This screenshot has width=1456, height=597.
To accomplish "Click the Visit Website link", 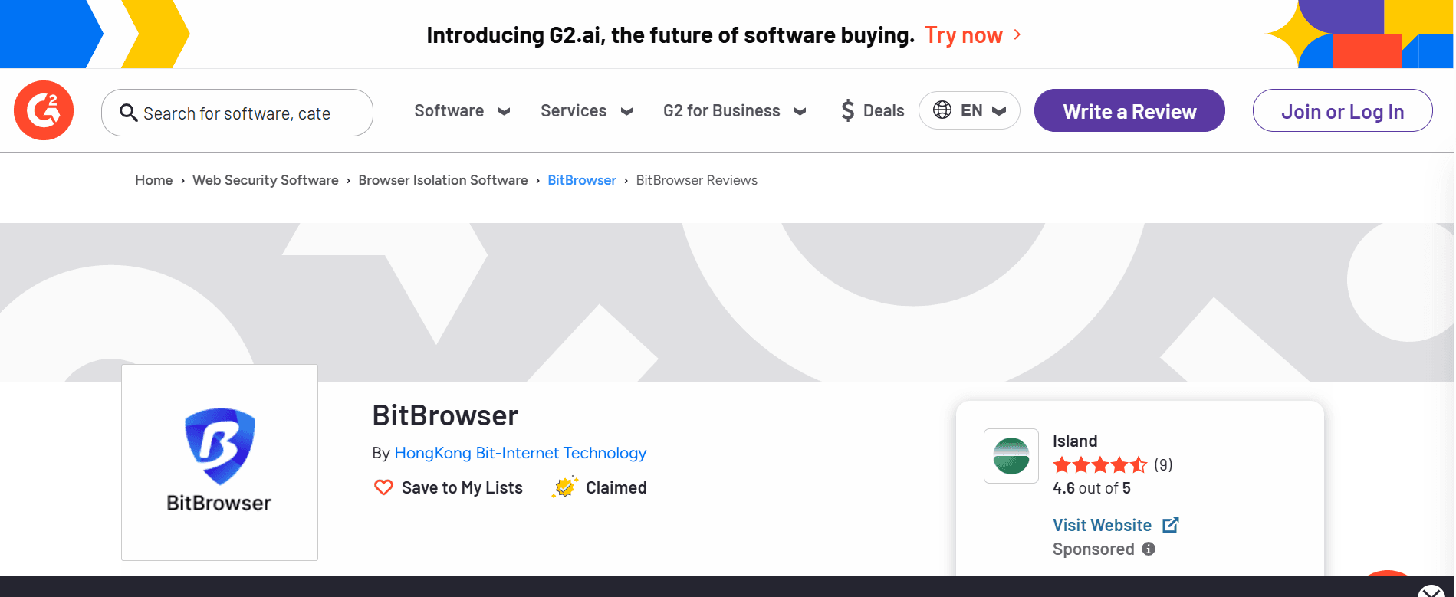I will 1102,525.
